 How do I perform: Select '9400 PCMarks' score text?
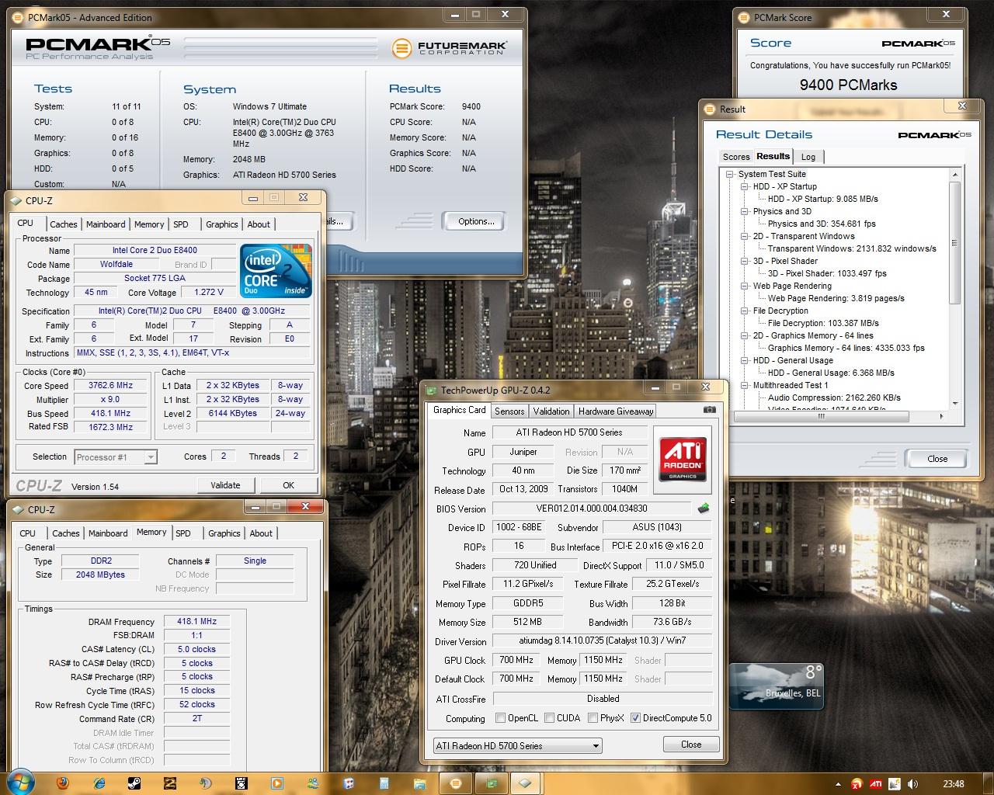click(x=849, y=85)
